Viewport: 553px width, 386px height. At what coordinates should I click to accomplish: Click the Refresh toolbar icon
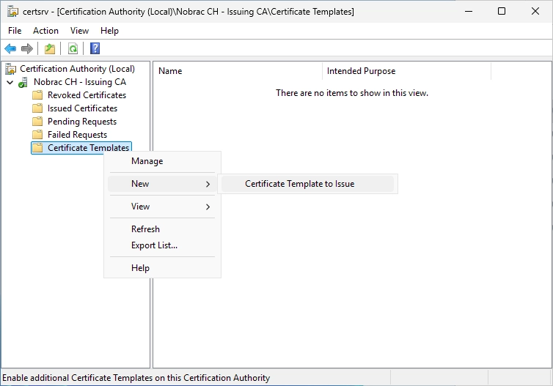(73, 48)
